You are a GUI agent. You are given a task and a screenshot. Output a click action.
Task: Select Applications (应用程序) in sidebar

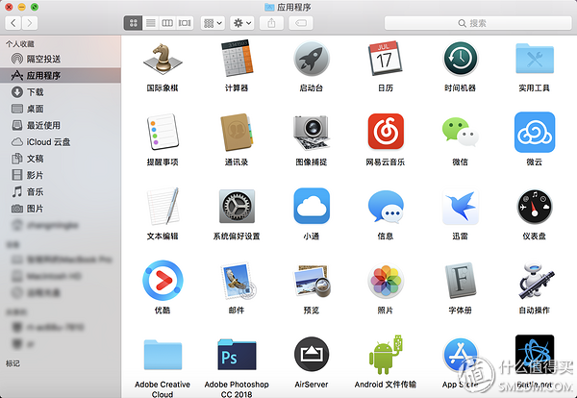61,75
